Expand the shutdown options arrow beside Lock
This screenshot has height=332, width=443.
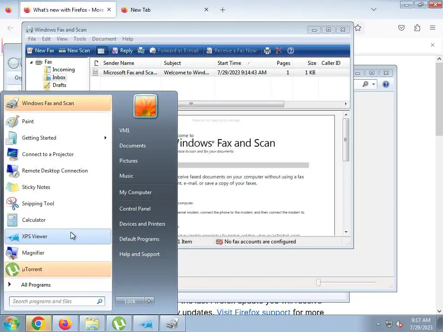click(x=149, y=301)
